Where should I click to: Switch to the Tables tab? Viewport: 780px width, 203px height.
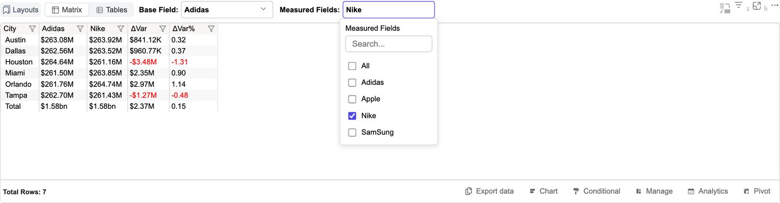tap(112, 10)
